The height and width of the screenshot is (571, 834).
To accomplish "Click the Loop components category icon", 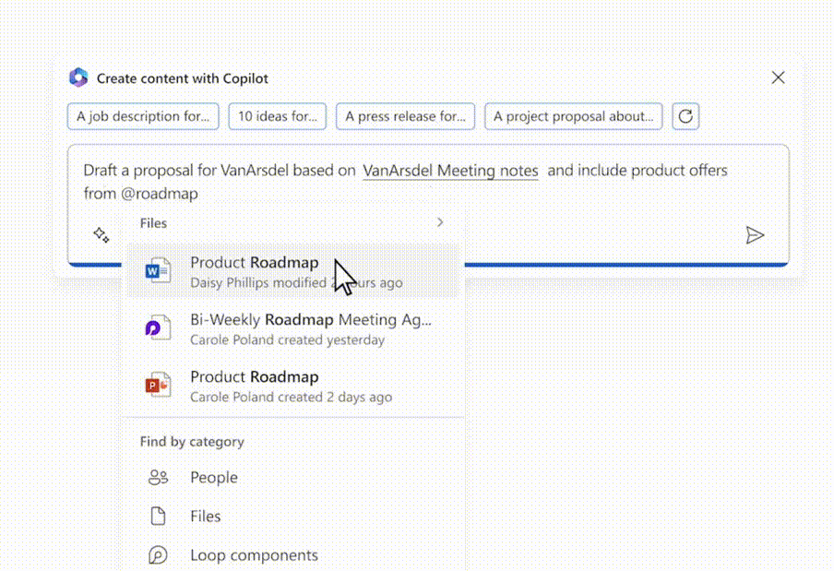I will 159,555.
